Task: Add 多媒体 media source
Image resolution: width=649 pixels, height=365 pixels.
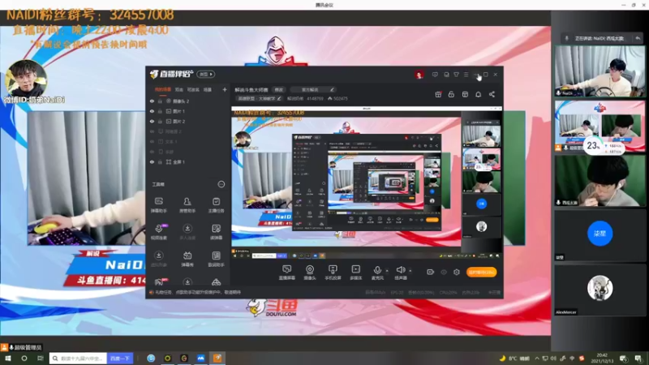Action: point(355,273)
